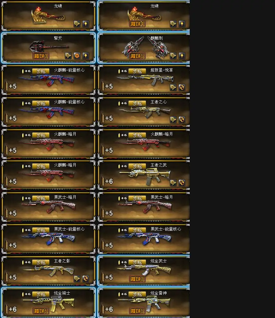Click the 背包3 badge on 擎天 card
Image resolution: width=275 pixels, height=318 pixels.
(41, 56)
